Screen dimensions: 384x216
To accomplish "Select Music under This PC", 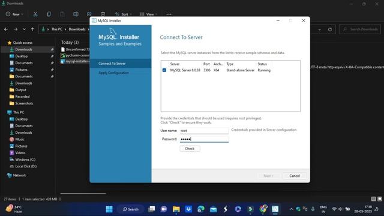I will tap(20, 139).
